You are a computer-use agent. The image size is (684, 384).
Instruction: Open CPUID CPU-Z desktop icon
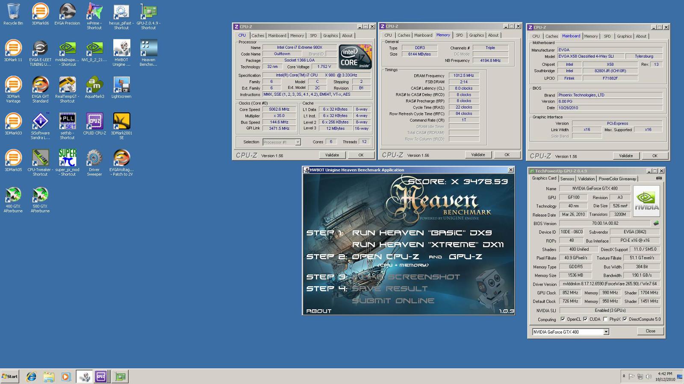(x=94, y=124)
